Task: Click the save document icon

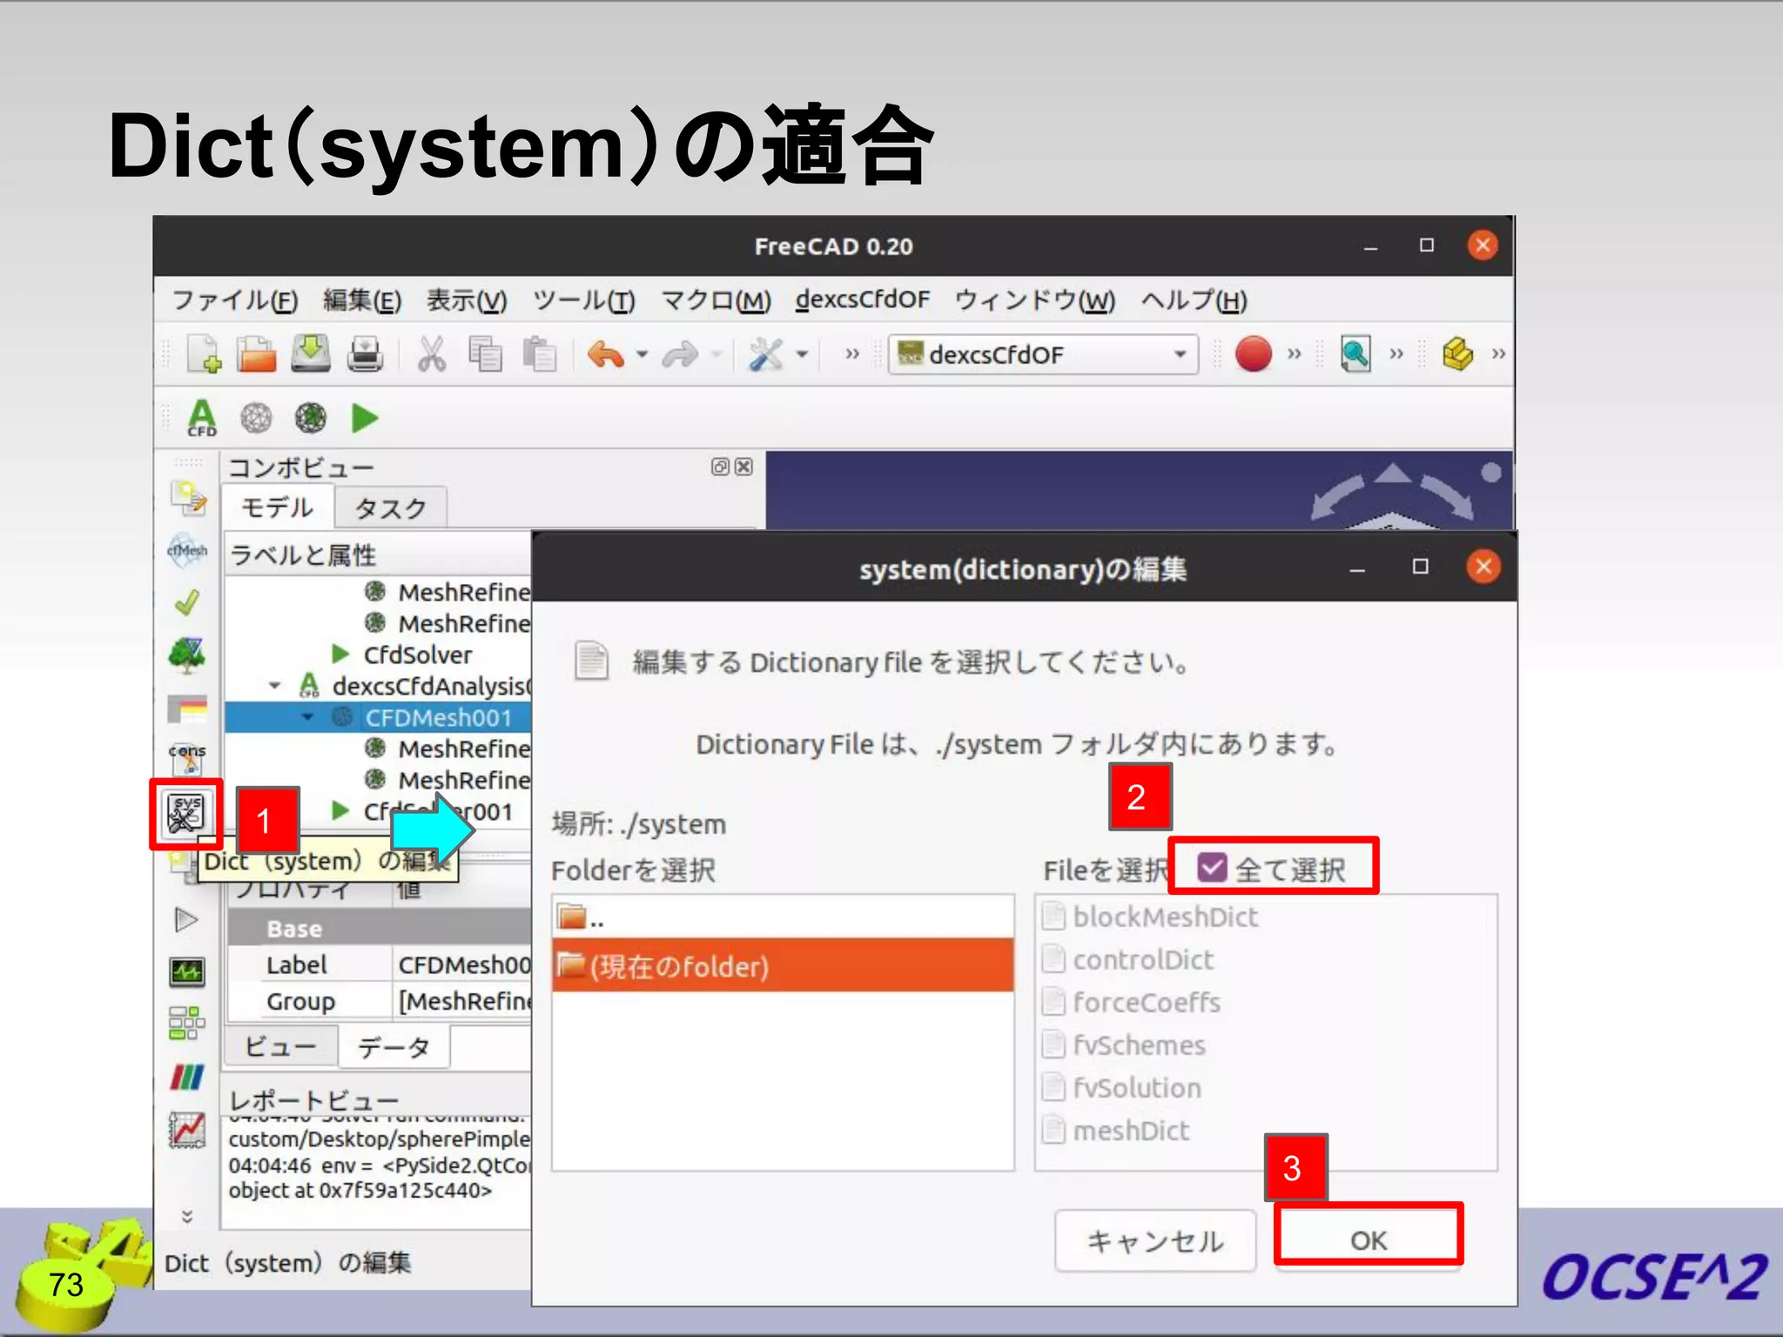Action: [x=311, y=353]
